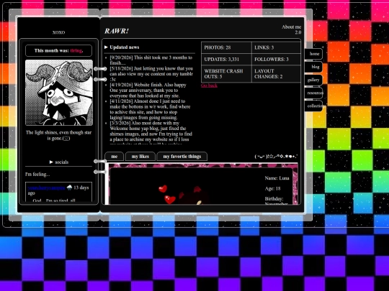
Task: Click the [4/11/2026] news entry
Action: pos(150,109)
